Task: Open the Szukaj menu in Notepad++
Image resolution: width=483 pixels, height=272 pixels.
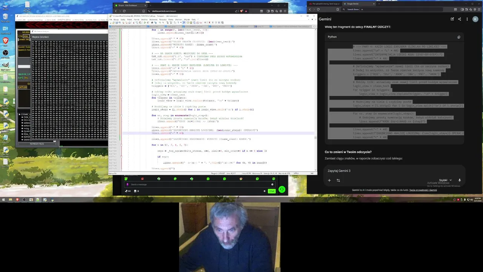Action: [x=123, y=19]
